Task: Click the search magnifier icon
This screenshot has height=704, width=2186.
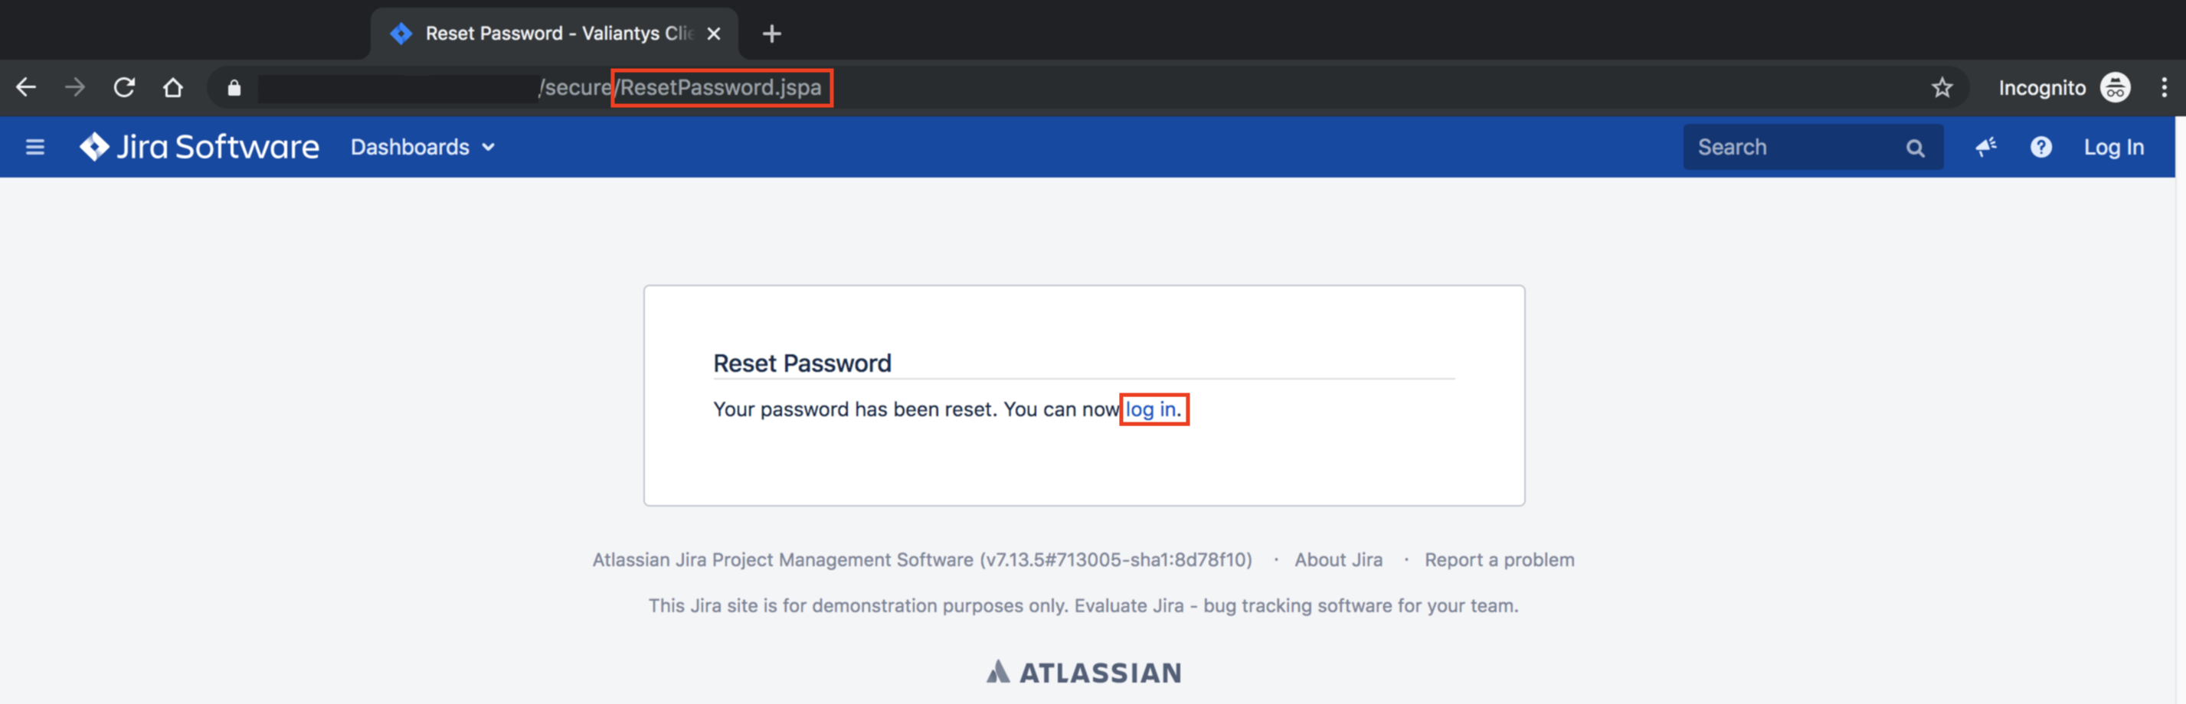Action: 1916,148
